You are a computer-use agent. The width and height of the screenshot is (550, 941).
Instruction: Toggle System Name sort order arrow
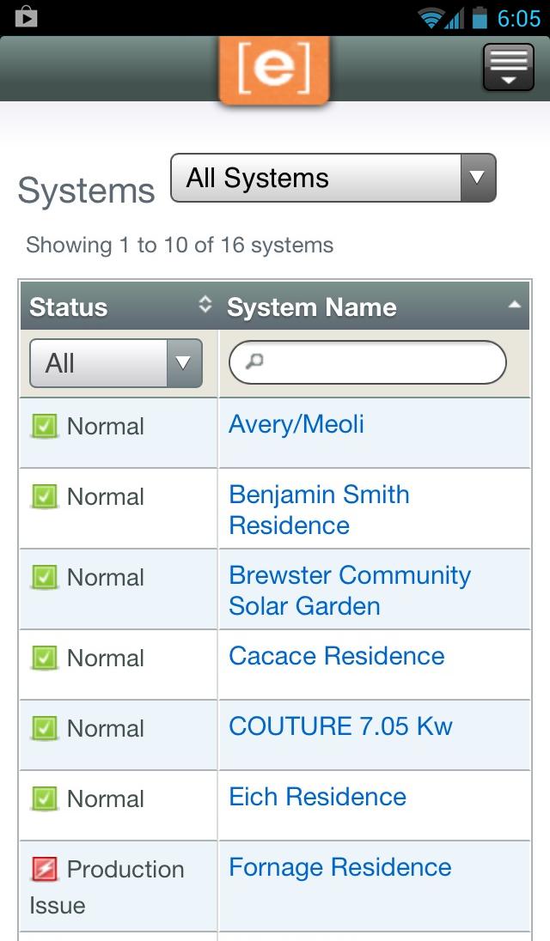coord(514,305)
